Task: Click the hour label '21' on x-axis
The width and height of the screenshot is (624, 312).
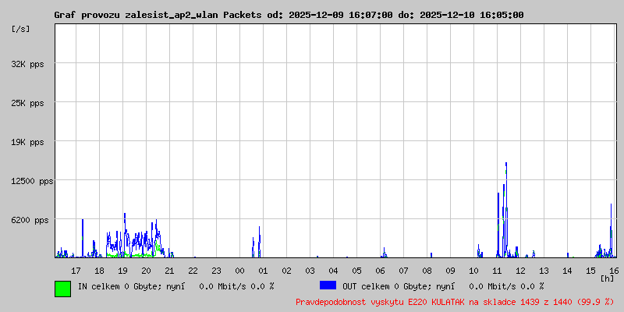Action: point(169,271)
